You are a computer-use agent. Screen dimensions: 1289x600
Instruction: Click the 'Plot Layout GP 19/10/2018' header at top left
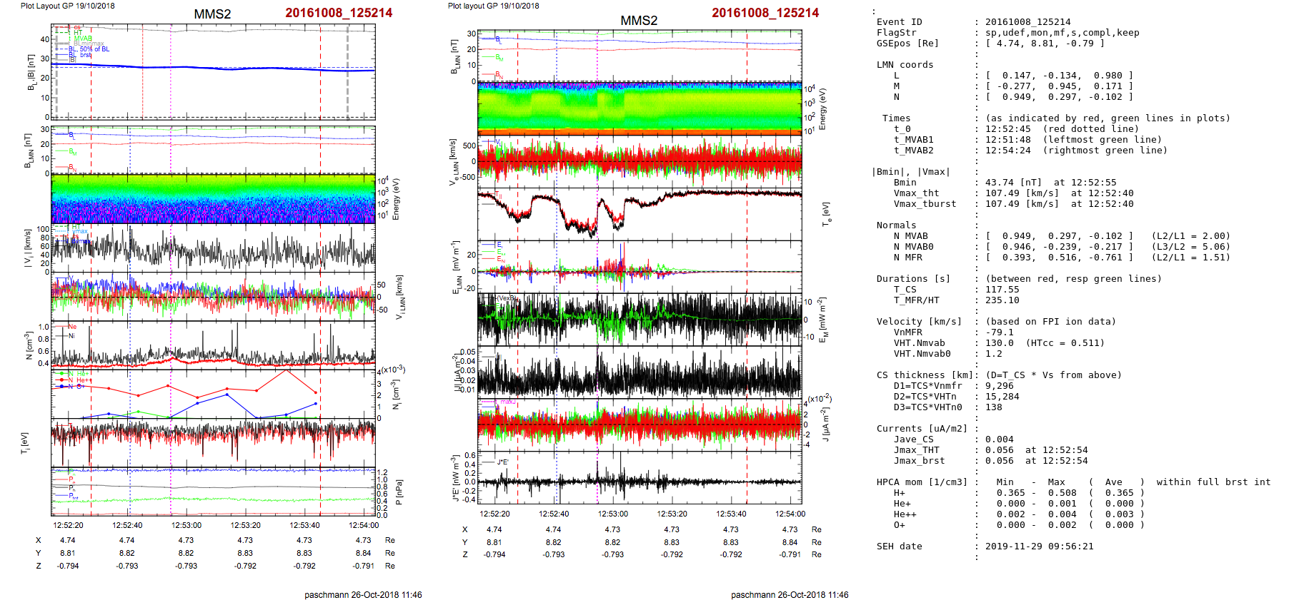67,6
